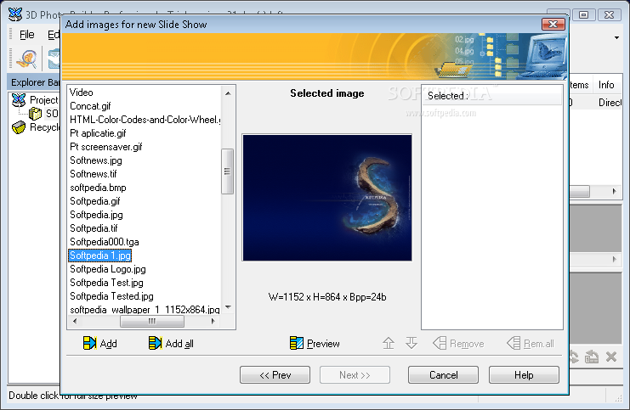Click the file list horizontal scroll right arrow
This screenshot has width=630, height=410.
tap(213, 321)
